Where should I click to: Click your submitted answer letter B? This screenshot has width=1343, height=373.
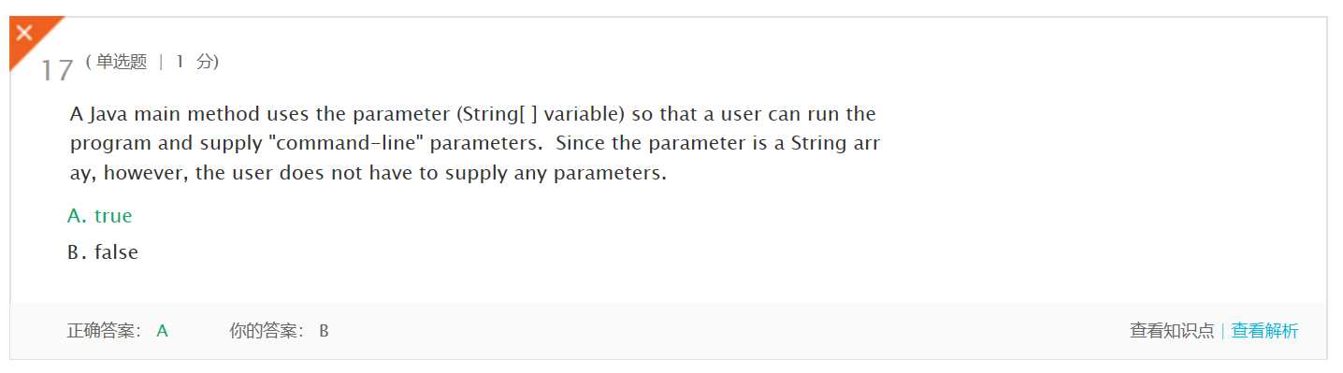tap(324, 331)
